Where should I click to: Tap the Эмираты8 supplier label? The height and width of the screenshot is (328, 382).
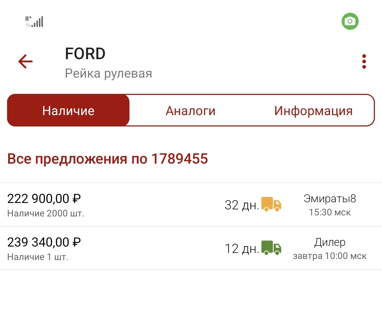(x=330, y=199)
